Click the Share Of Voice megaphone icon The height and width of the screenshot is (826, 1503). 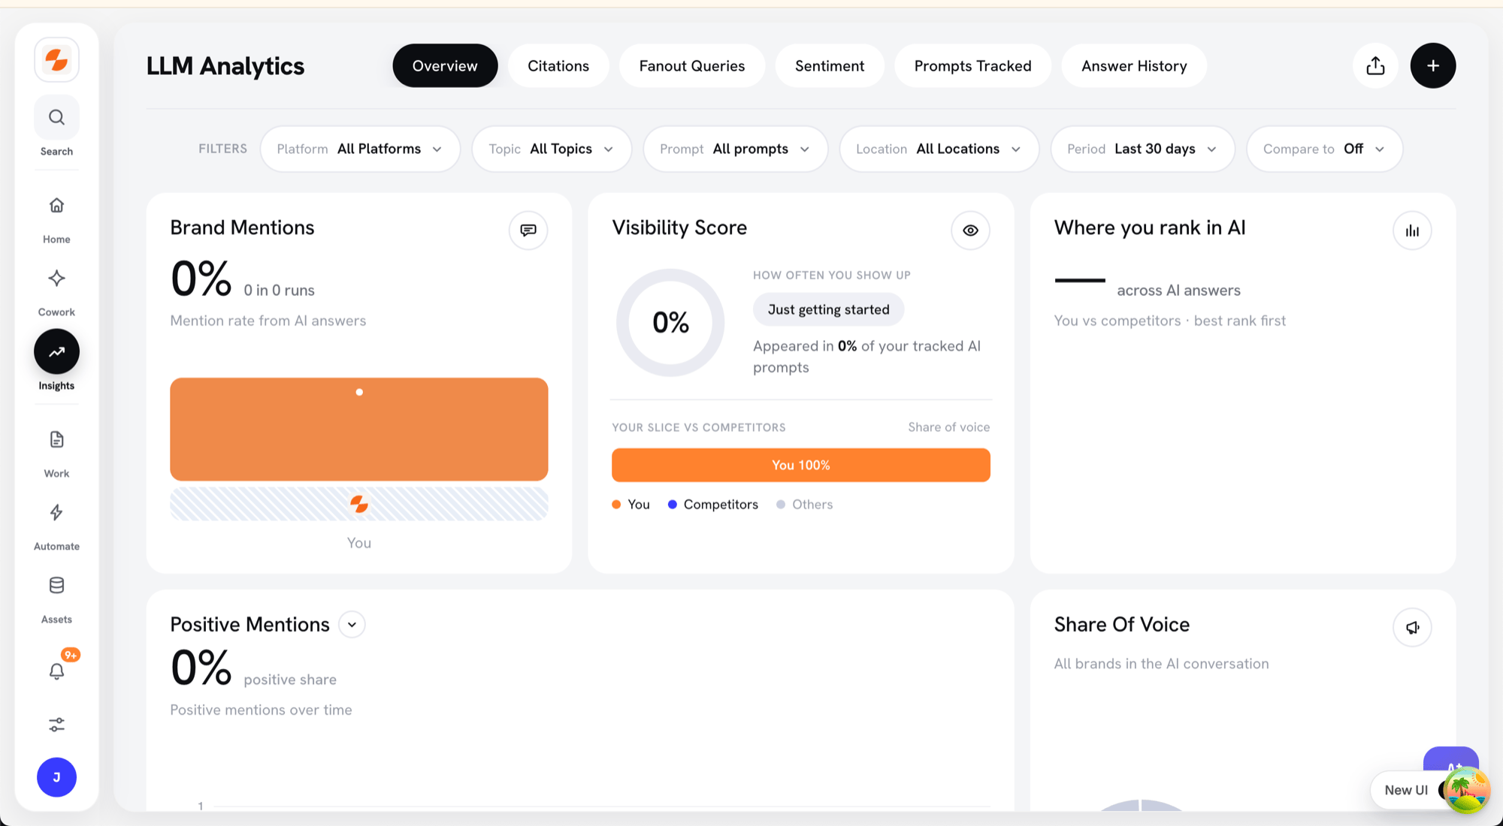(x=1412, y=627)
